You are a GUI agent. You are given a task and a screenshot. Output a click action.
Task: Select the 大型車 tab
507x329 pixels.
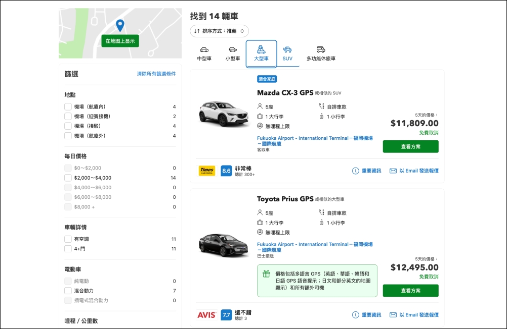[x=261, y=54]
